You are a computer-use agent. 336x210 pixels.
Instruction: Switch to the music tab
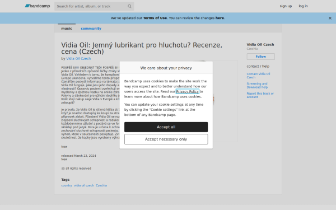[x=67, y=29]
